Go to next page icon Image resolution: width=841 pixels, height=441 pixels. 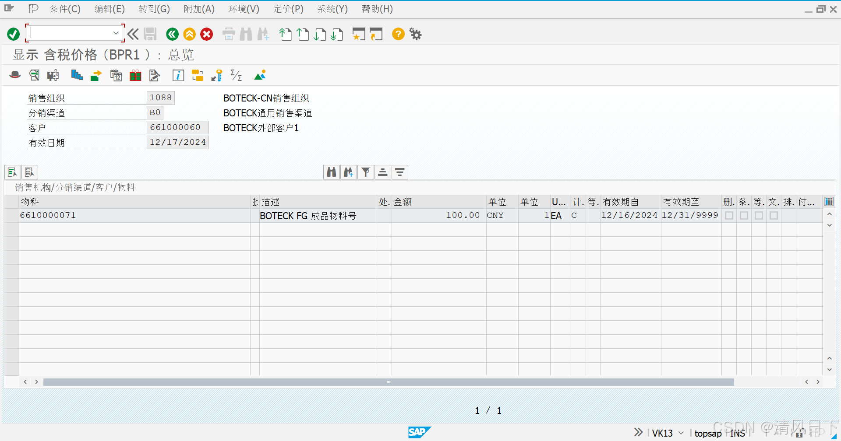point(320,34)
